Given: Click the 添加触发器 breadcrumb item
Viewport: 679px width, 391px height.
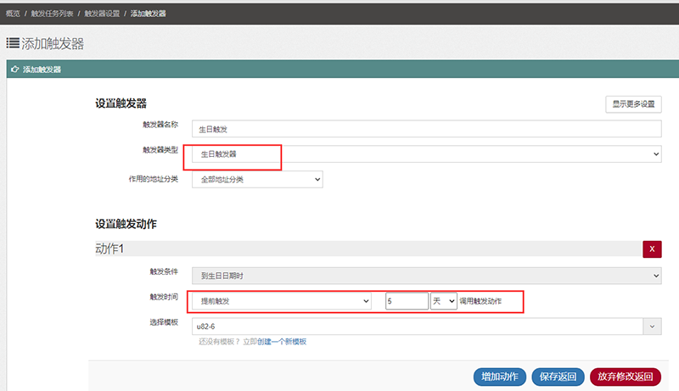Looking at the screenshot, I should [x=149, y=14].
